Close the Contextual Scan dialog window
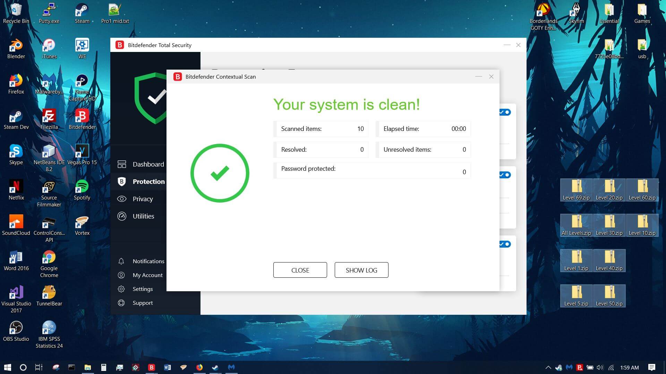 coord(491,77)
